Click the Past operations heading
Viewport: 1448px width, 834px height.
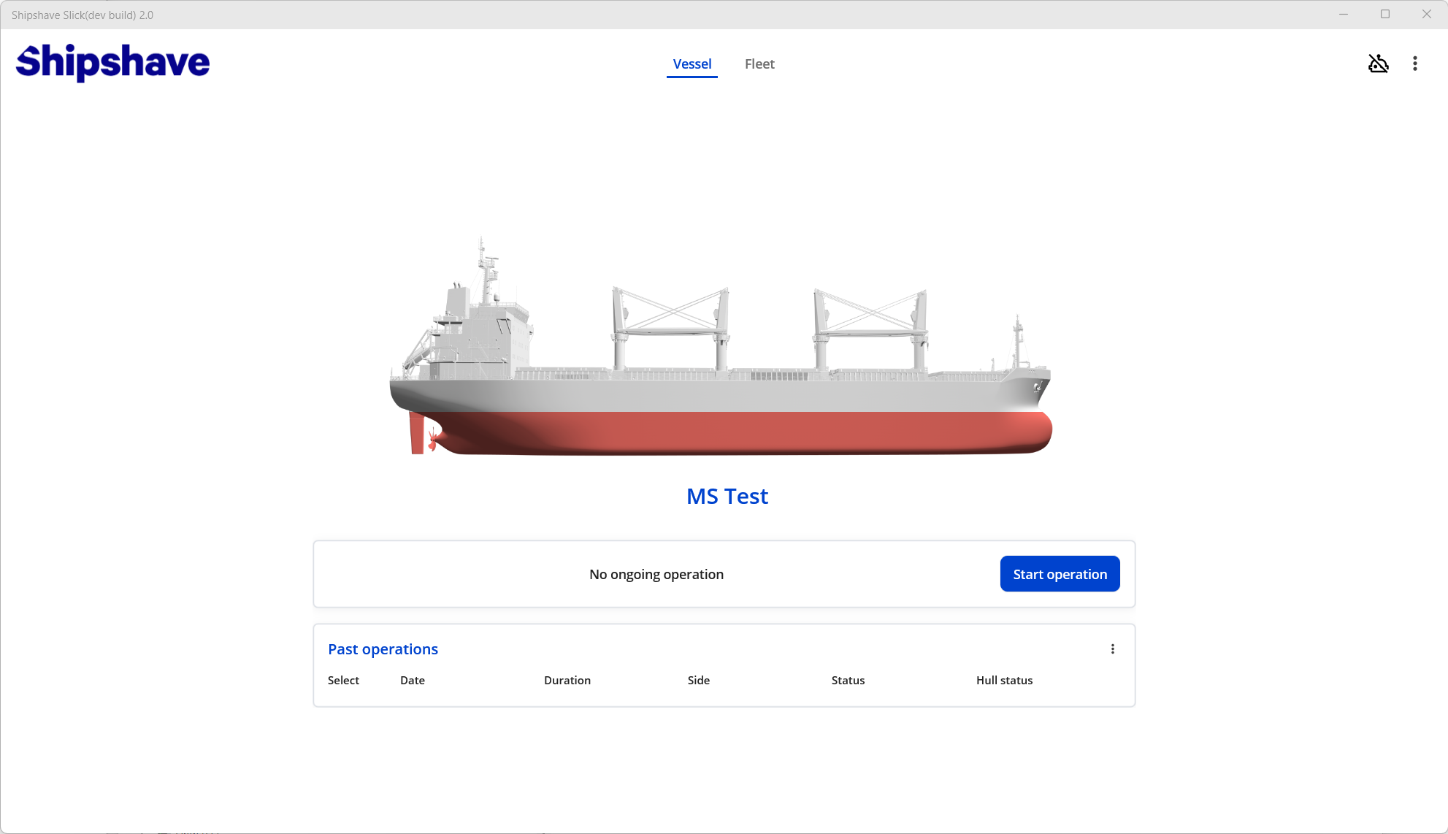point(383,649)
